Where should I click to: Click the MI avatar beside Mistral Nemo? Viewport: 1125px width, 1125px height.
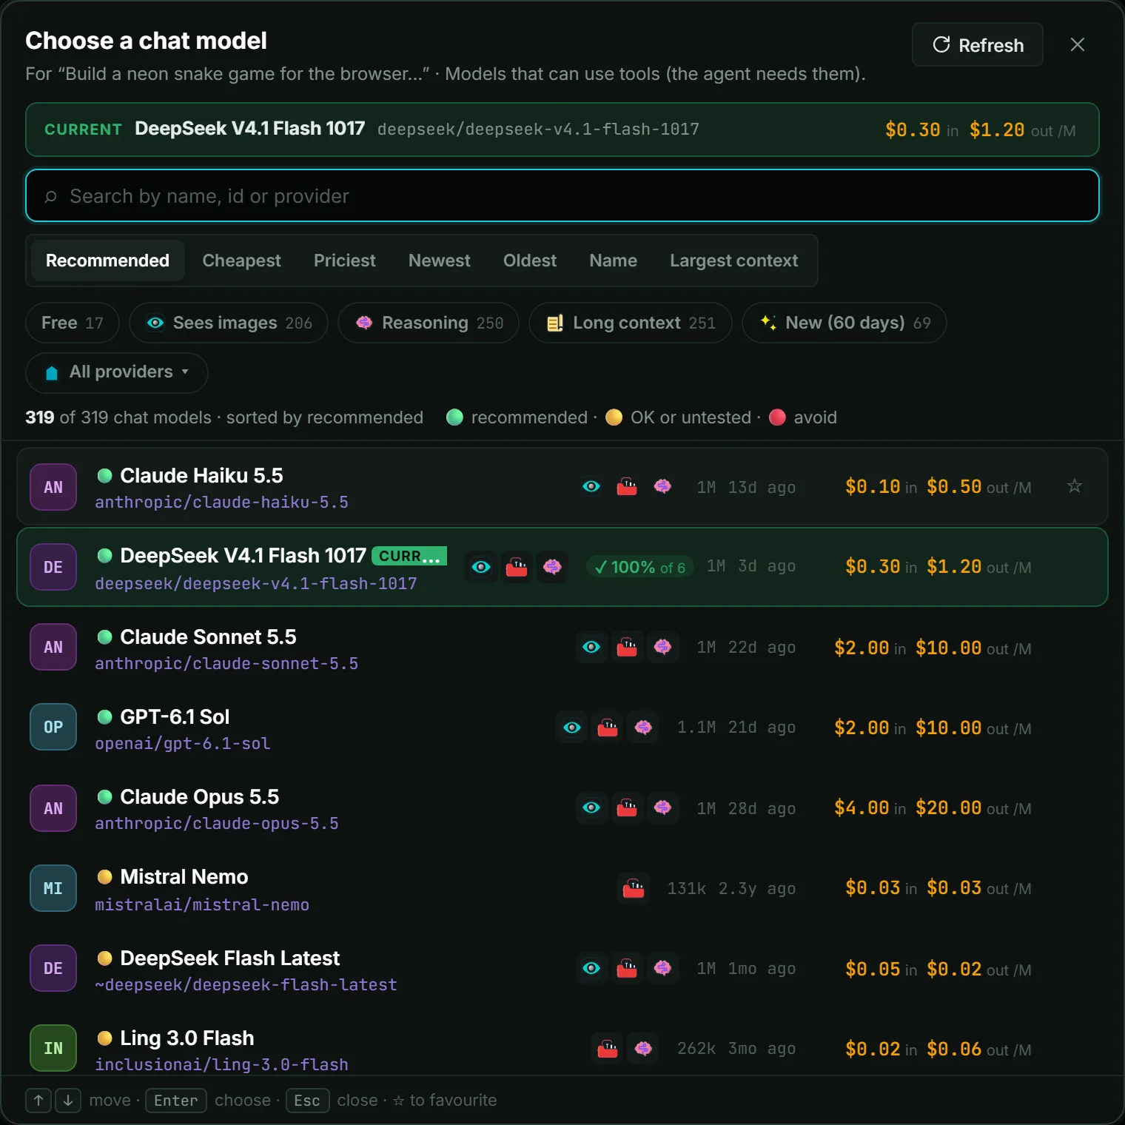pyautogui.click(x=53, y=888)
